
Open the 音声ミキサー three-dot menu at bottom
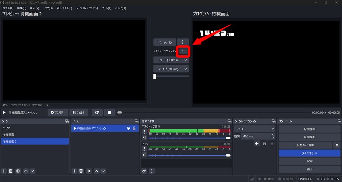pyautogui.click(x=152, y=171)
